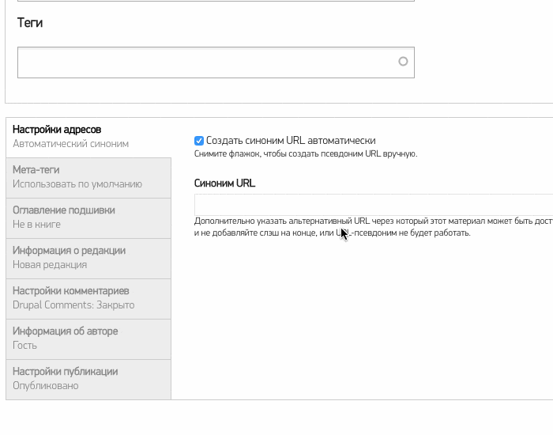Screen dimensions: 553x435
Task: Click into the Теги input field
Action: tap(216, 62)
